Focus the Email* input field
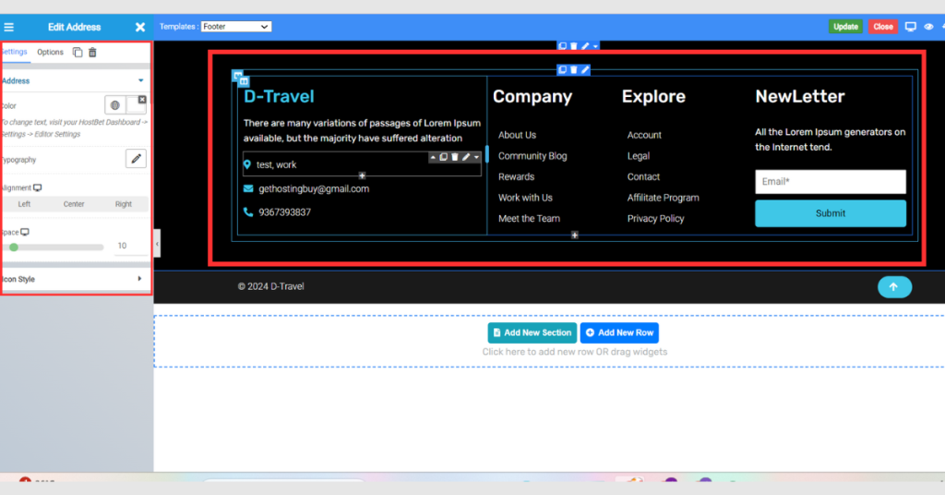Screen dimensions: 945x495 831,182
